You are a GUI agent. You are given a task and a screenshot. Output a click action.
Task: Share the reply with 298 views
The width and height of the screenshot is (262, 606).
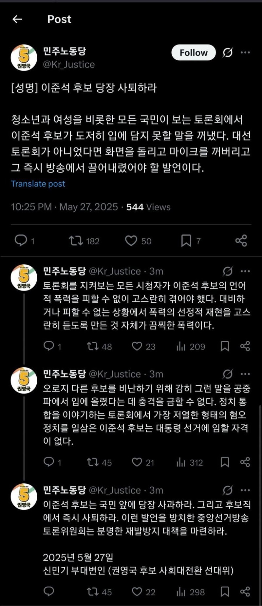(x=245, y=592)
